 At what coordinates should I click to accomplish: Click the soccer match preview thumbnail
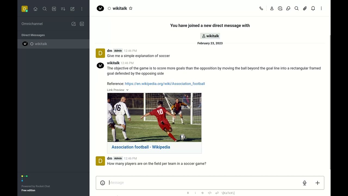click(x=154, y=117)
